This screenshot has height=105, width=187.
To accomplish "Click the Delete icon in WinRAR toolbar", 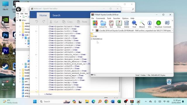I will coord(127,24).
